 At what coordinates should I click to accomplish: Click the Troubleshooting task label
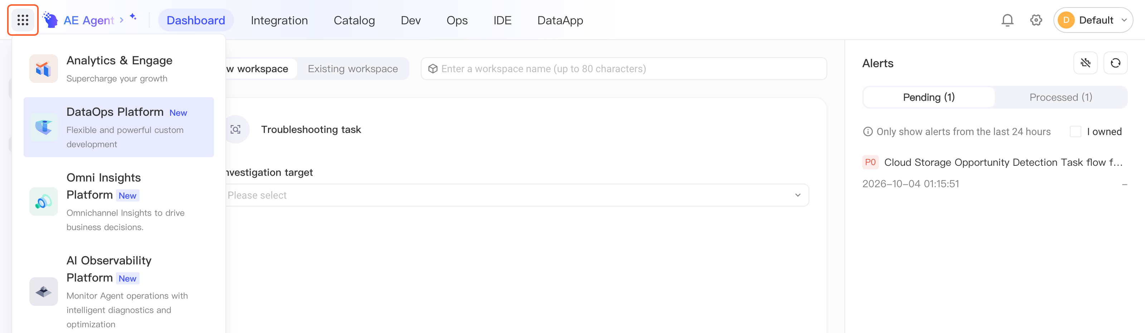pyautogui.click(x=311, y=129)
